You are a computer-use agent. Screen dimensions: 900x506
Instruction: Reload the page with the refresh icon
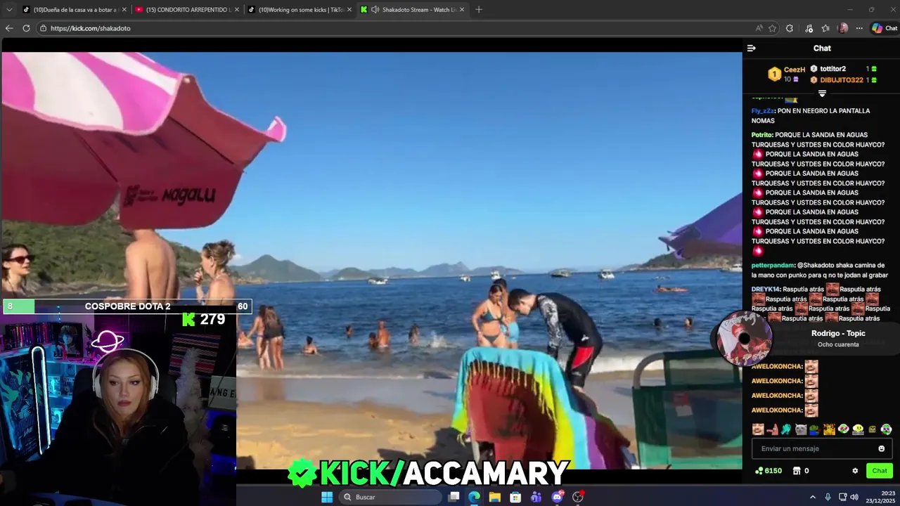click(x=26, y=28)
